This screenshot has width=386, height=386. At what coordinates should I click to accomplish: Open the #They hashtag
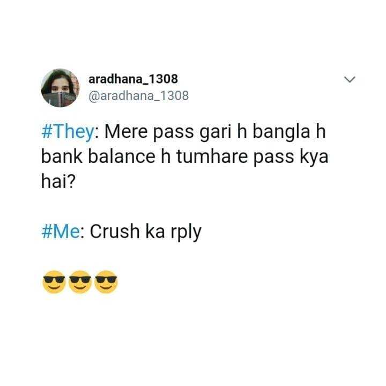(x=68, y=132)
